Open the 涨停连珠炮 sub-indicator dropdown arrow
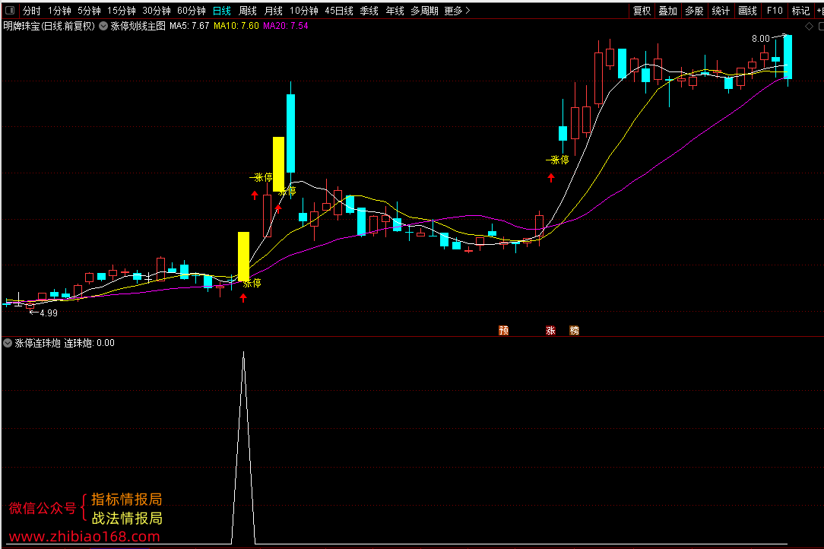 click(x=8, y=343)
